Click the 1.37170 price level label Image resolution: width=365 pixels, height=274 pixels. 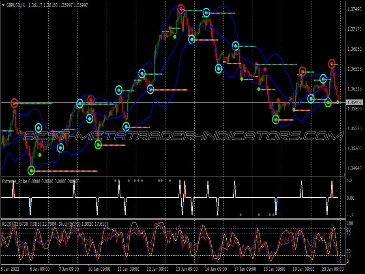tap(354, 29)
